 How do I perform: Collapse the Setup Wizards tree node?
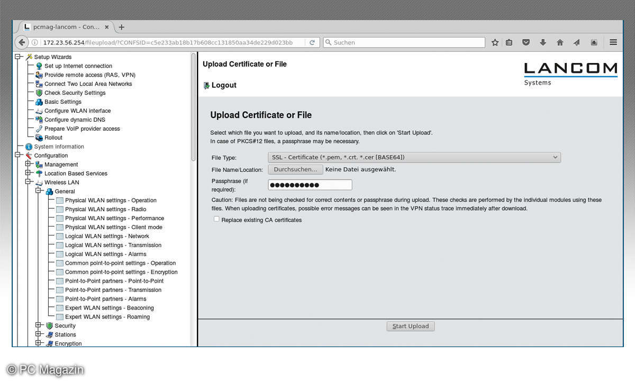(18, 57)
